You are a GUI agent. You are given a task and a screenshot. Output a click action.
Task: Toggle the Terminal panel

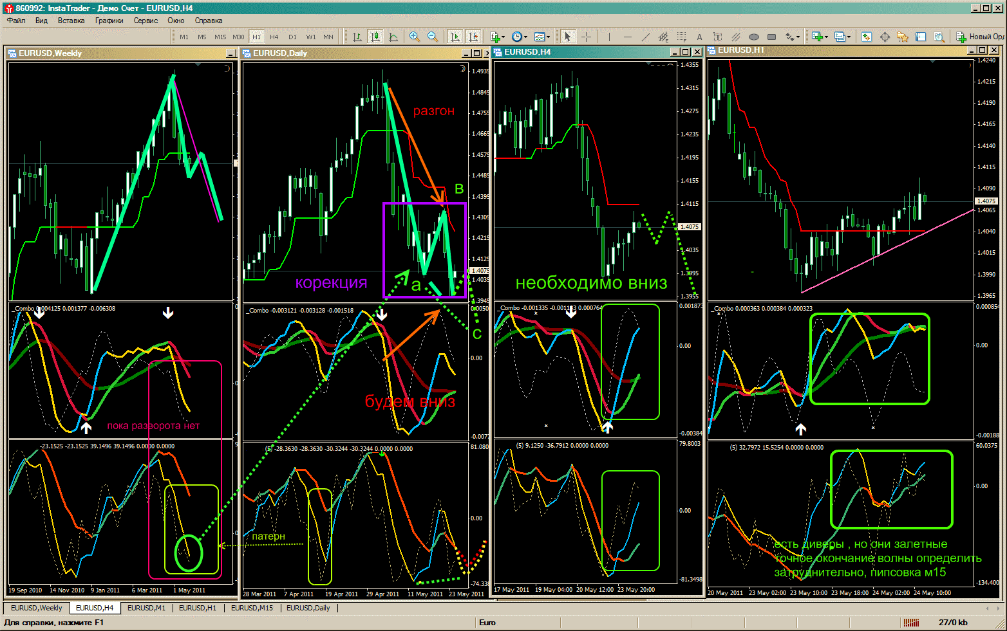point(921,37)
